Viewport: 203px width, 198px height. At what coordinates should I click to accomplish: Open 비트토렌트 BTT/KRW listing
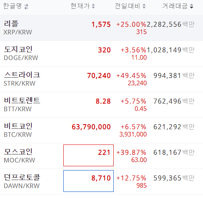pos(101,105)
